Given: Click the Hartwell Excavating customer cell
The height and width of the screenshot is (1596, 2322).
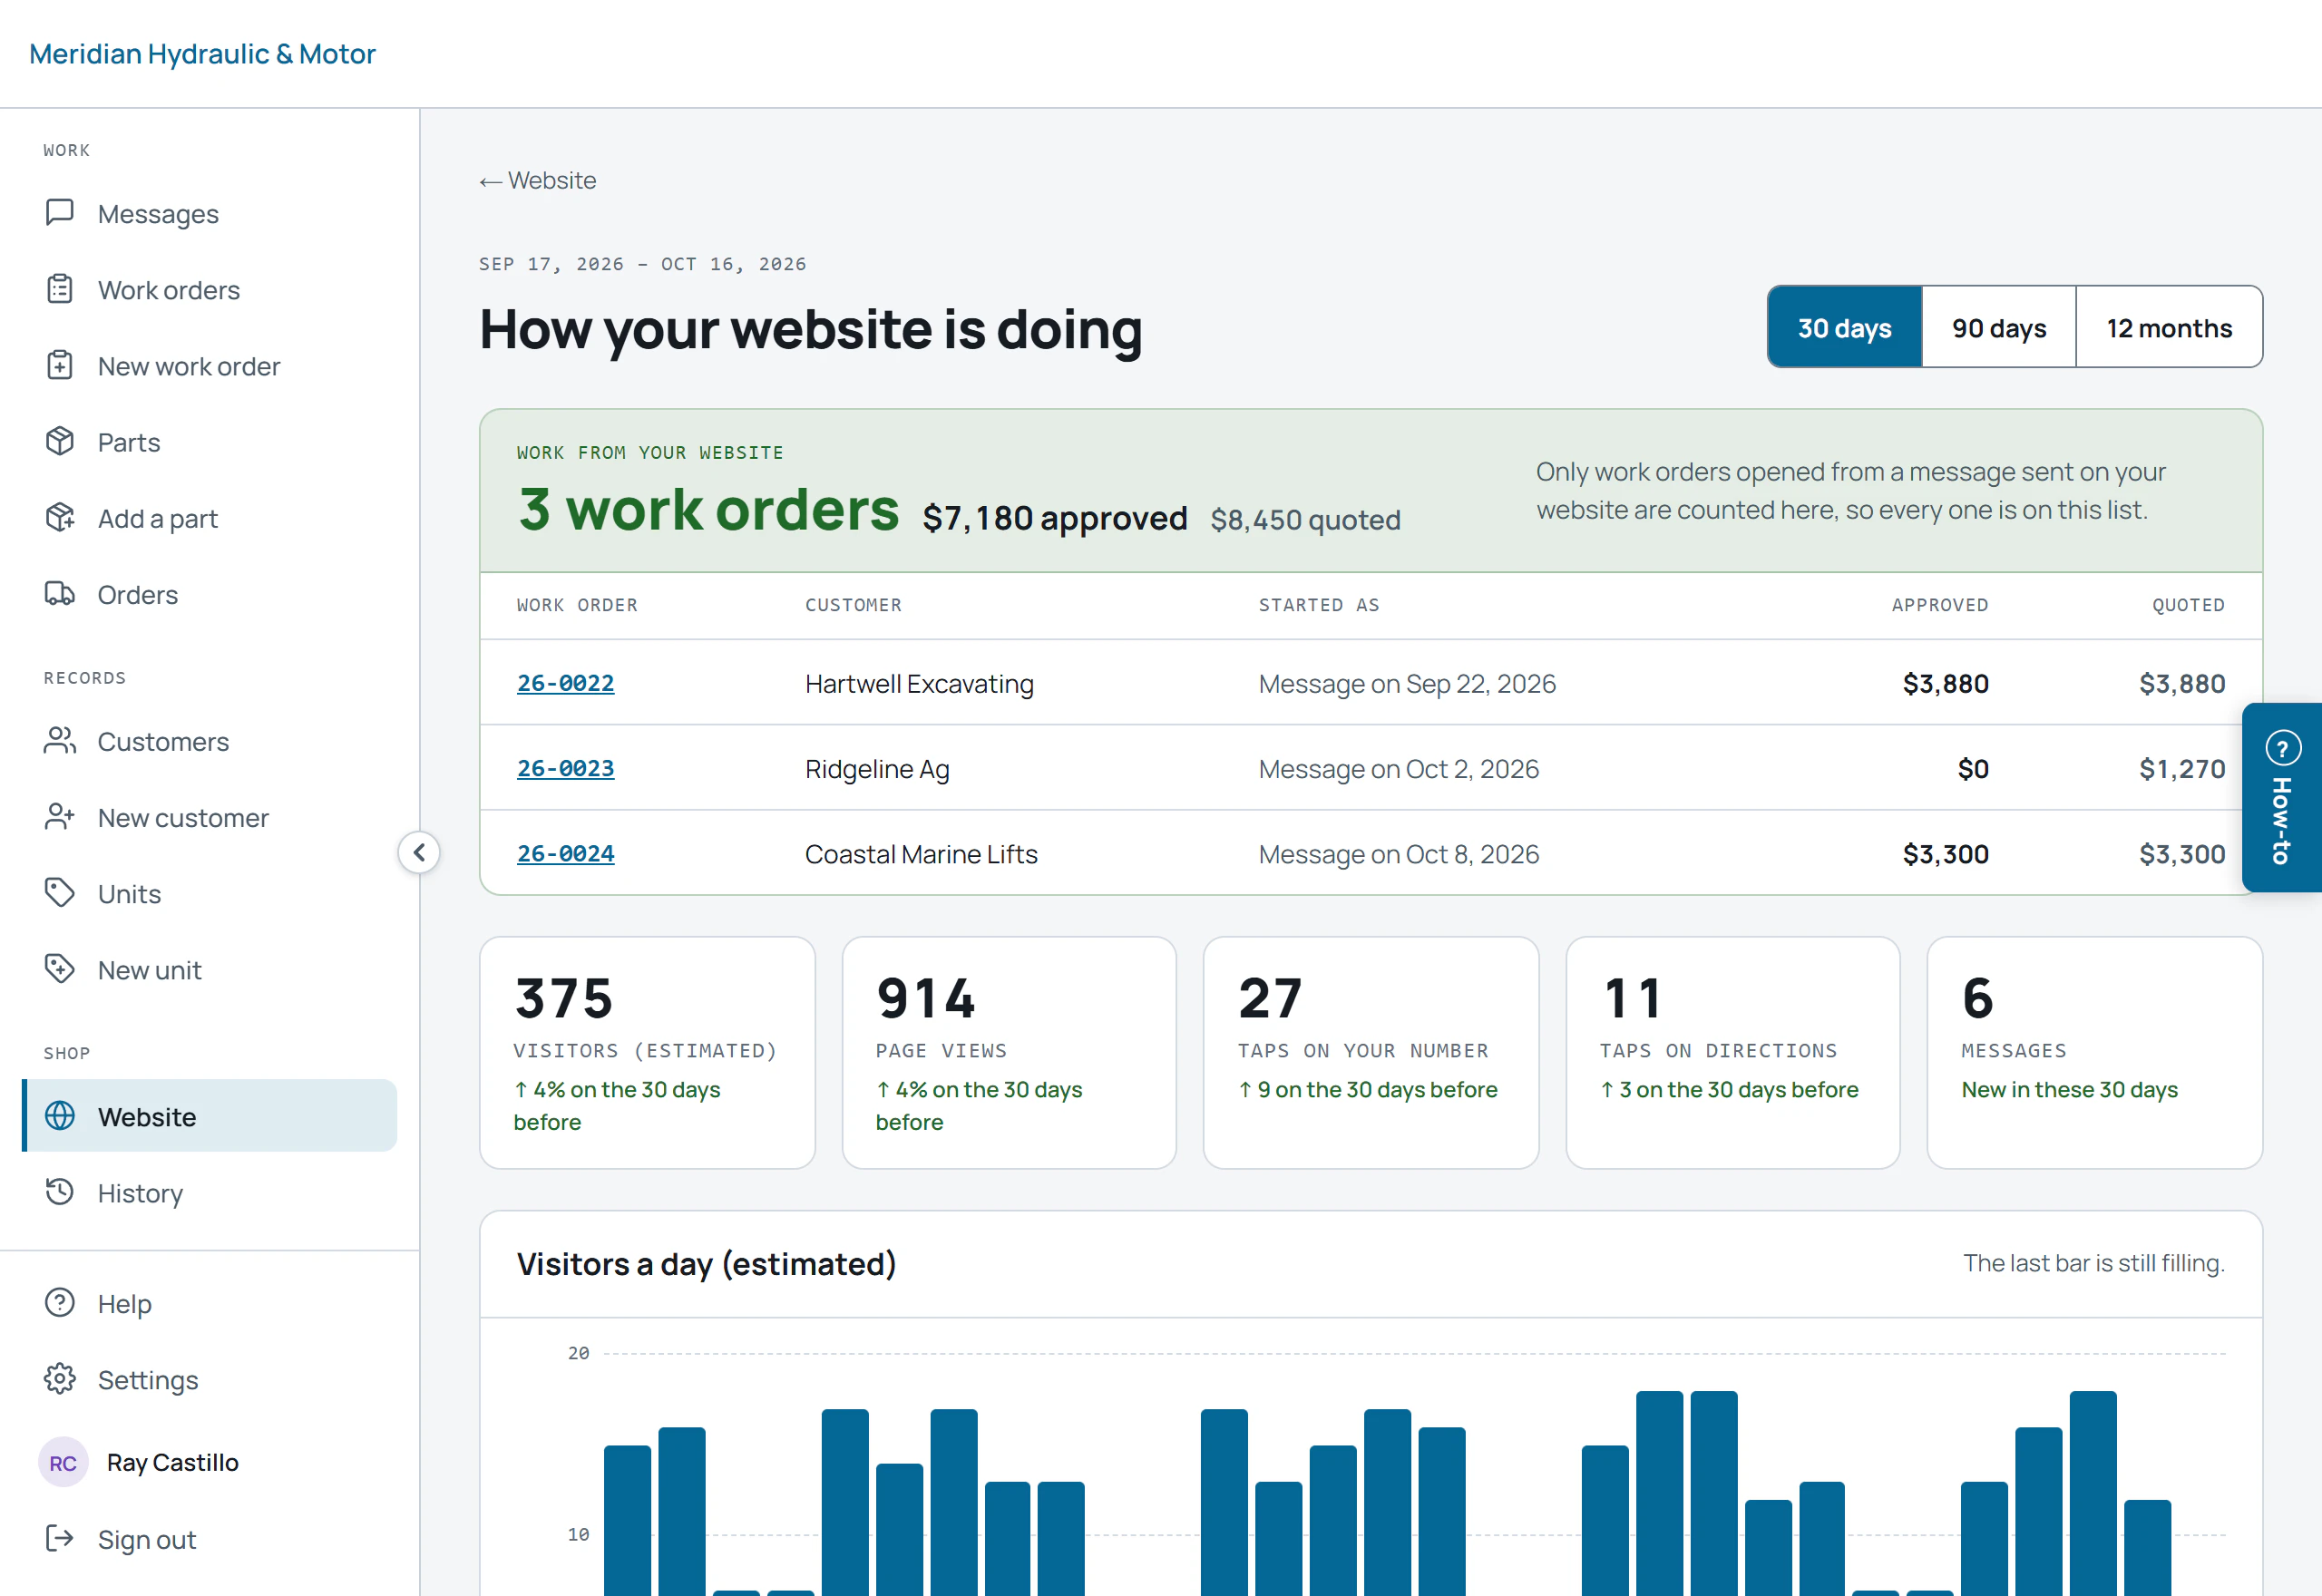Looking at the screenshot, I should coord(919,684).
